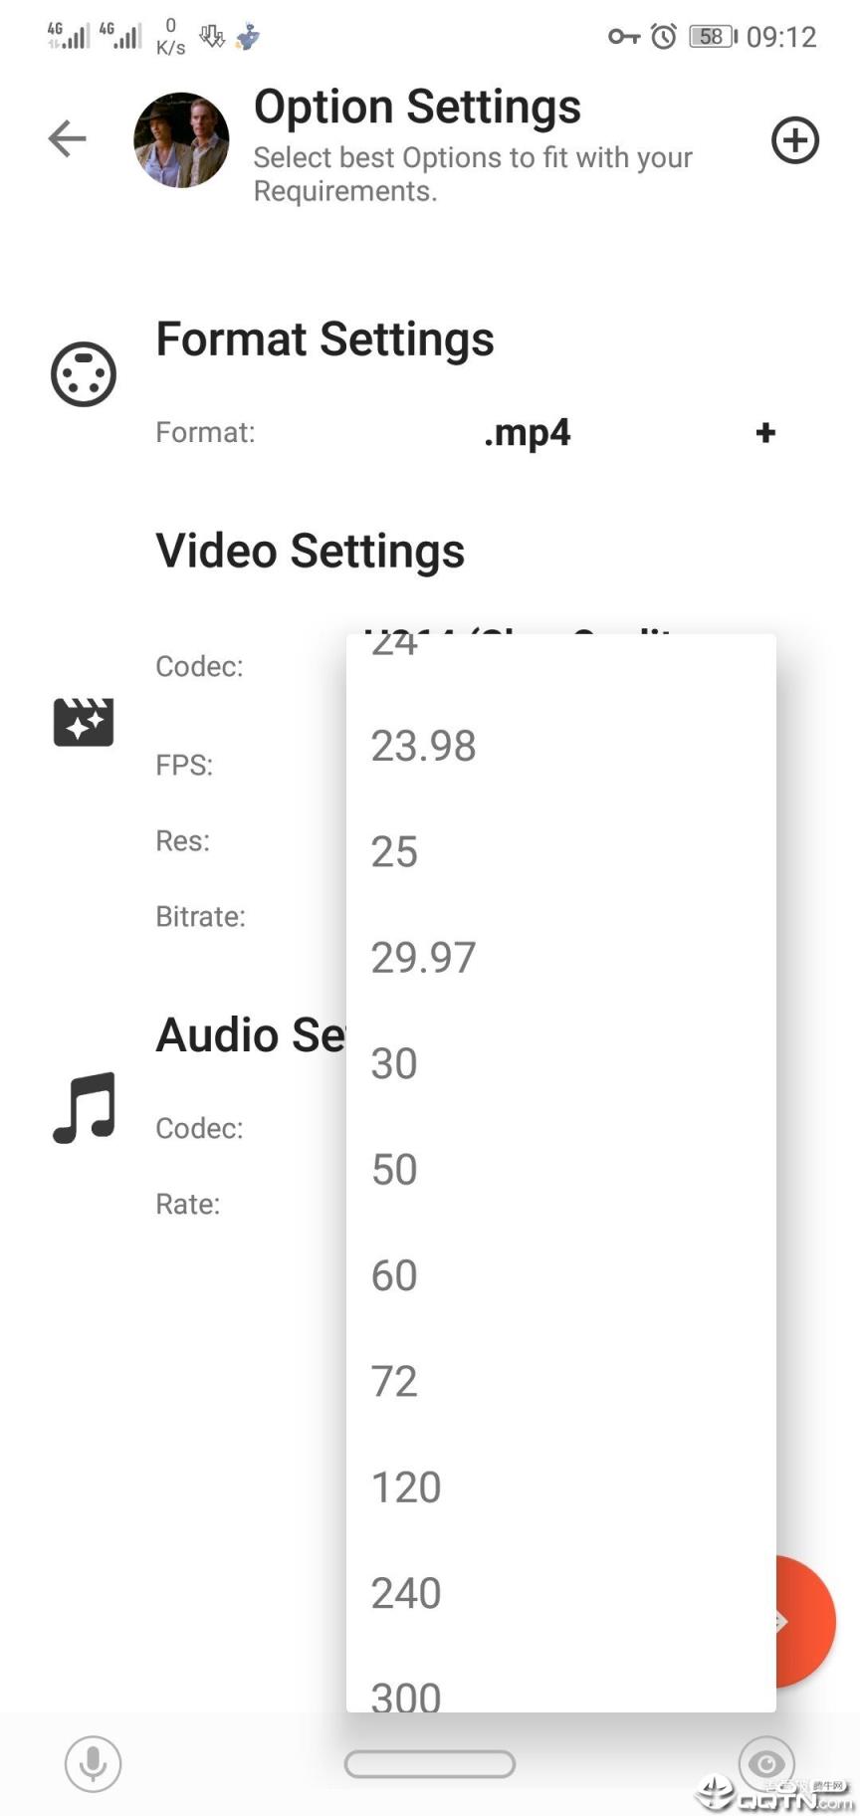Screen dimensions: 860x1816
Task: Toggle the eye preview icon
Action: coord(765,1764)
